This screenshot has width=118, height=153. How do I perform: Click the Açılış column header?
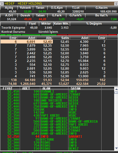tap(9, 8)
